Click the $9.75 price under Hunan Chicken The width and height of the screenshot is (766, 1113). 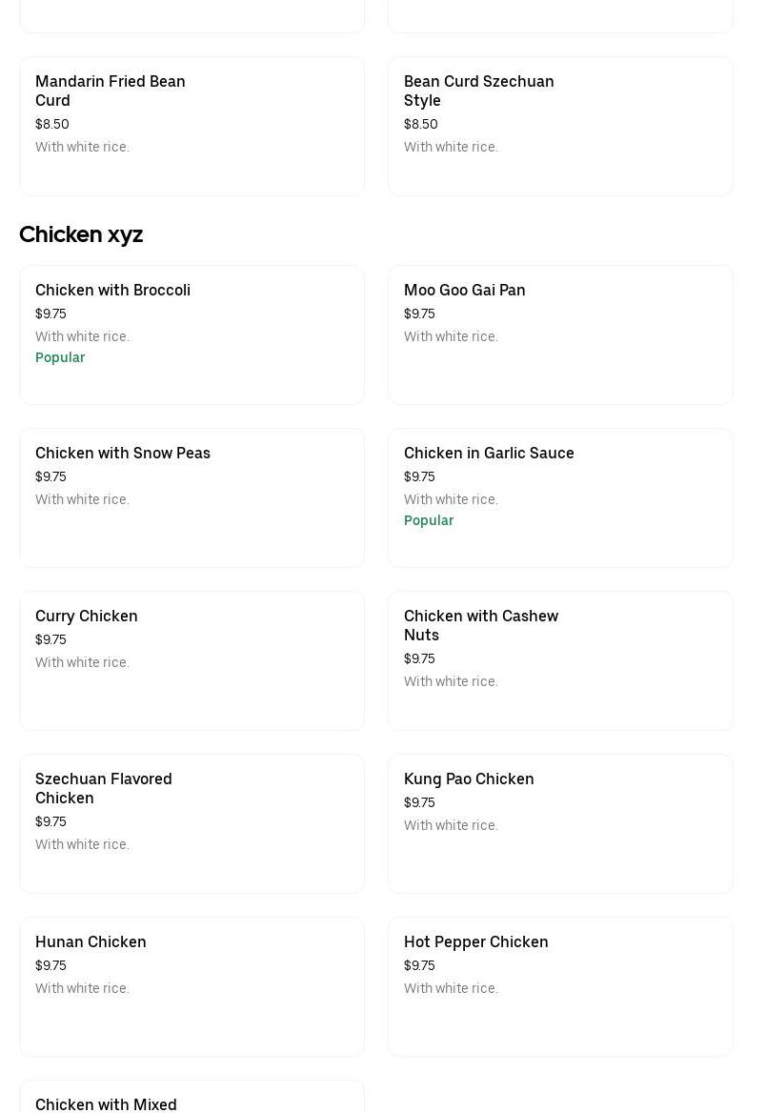(50, 965)
